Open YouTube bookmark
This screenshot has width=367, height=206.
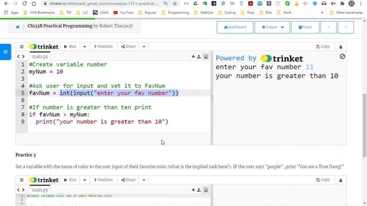pyautogui.click(x=123, y=13)
